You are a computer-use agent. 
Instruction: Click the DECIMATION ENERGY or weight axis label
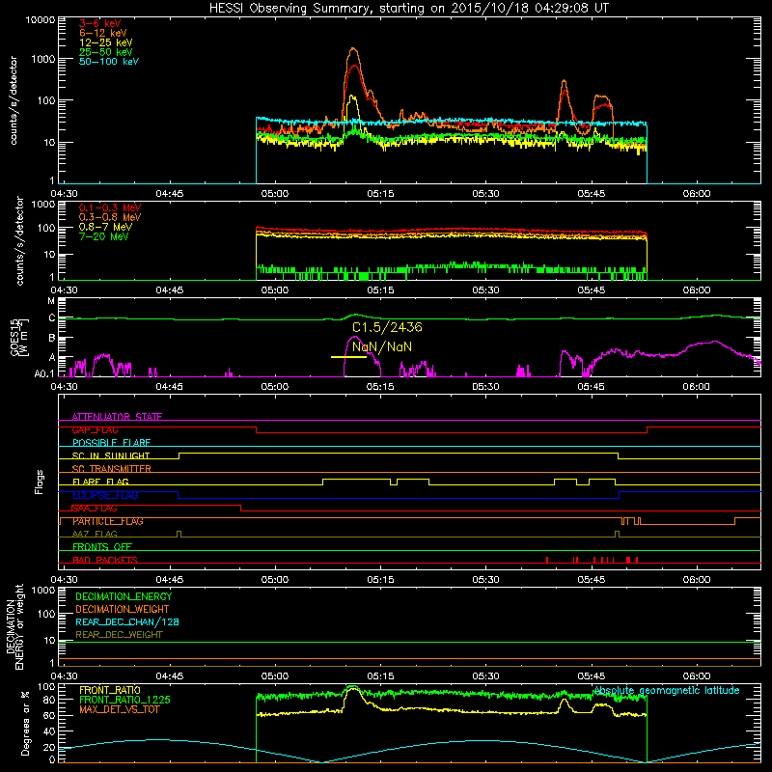click(14, 626)
